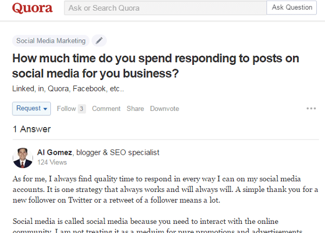Visit Al Gomez's profile name link
The height and width of the screenshot is (233, 325).
[x=55, y=152]
